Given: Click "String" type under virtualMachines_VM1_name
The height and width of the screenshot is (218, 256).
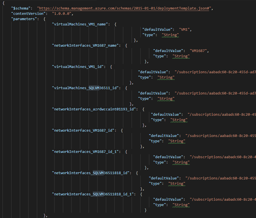Looking at the screenshot, I should tap(170, 35).
